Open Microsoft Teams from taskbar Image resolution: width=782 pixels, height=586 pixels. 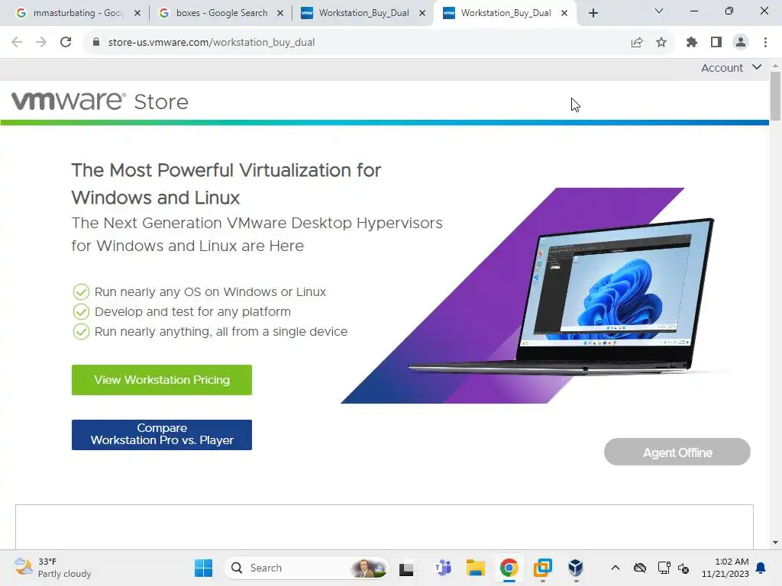click(442, 568)
